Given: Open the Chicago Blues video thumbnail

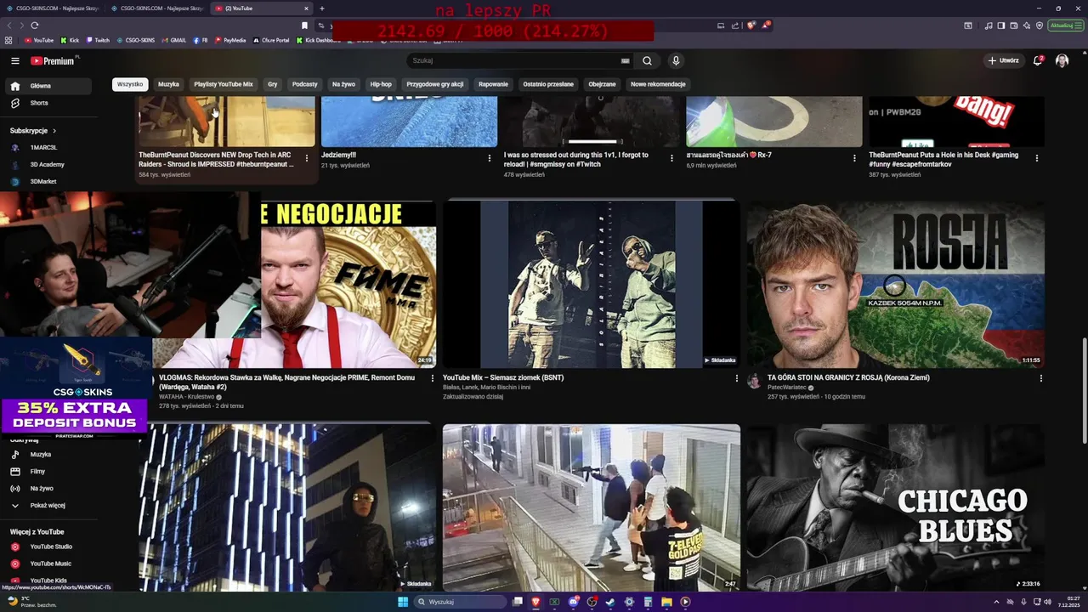Looking at the screenshot, I should (x=896, y=507).
